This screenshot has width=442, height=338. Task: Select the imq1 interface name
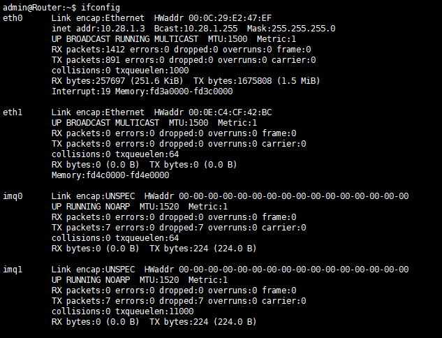click(13, 270)
